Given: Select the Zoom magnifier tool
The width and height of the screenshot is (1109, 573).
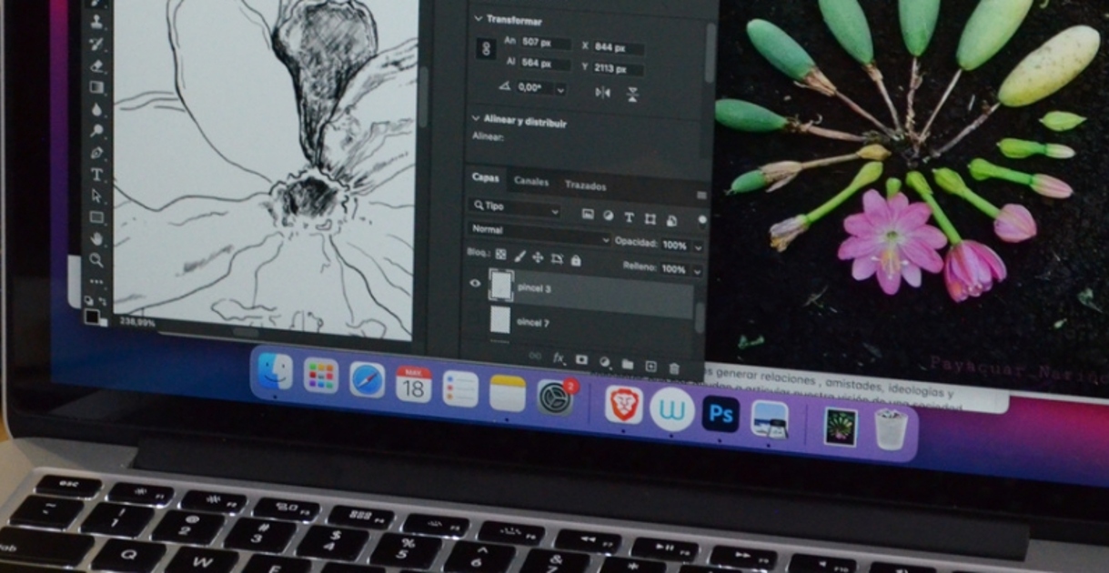Looking at the screenshot, I should pos(96,260).
